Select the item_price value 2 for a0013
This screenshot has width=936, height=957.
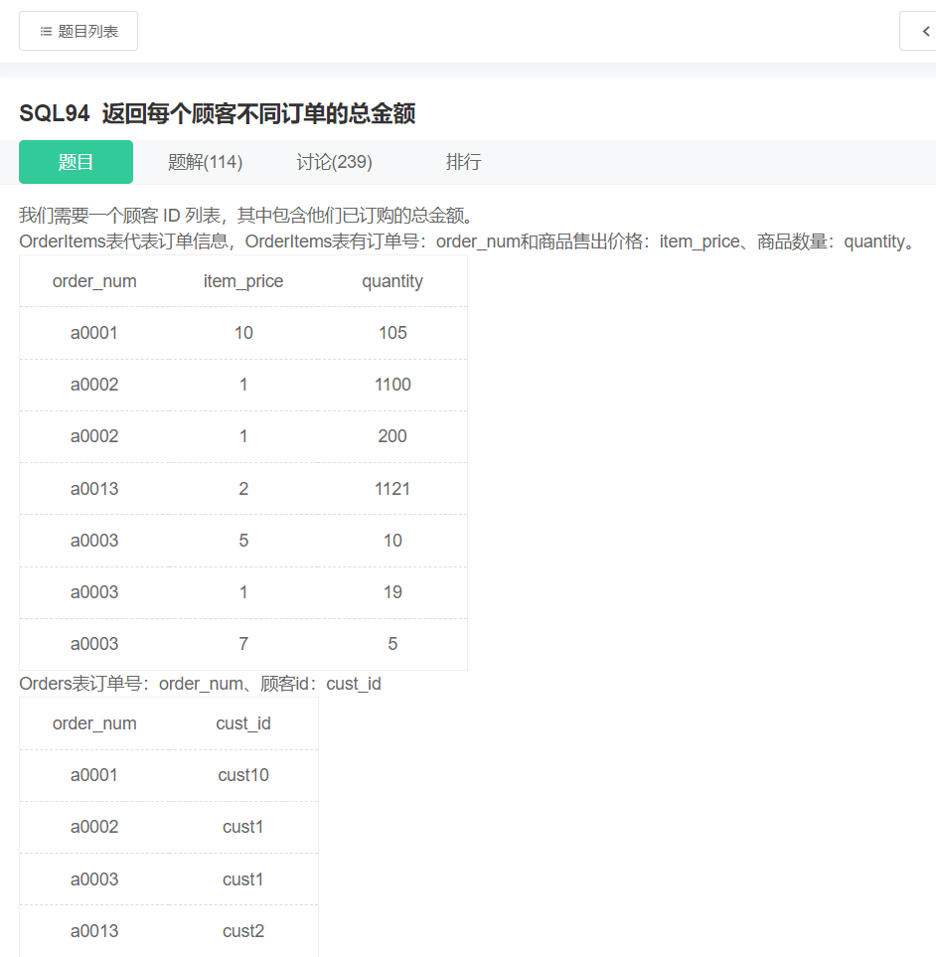click(243, 489)
